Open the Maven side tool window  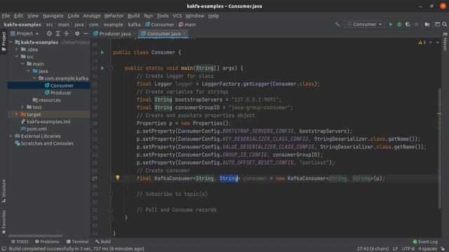click(x=445, y=41)
